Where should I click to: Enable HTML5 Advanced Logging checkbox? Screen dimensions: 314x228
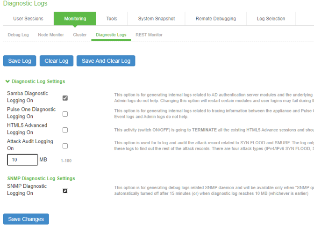click(65, 130)
